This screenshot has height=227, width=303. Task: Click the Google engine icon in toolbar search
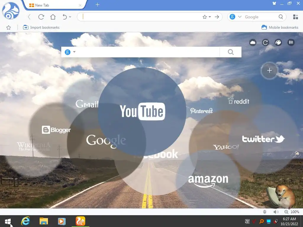tap(232, 17)
